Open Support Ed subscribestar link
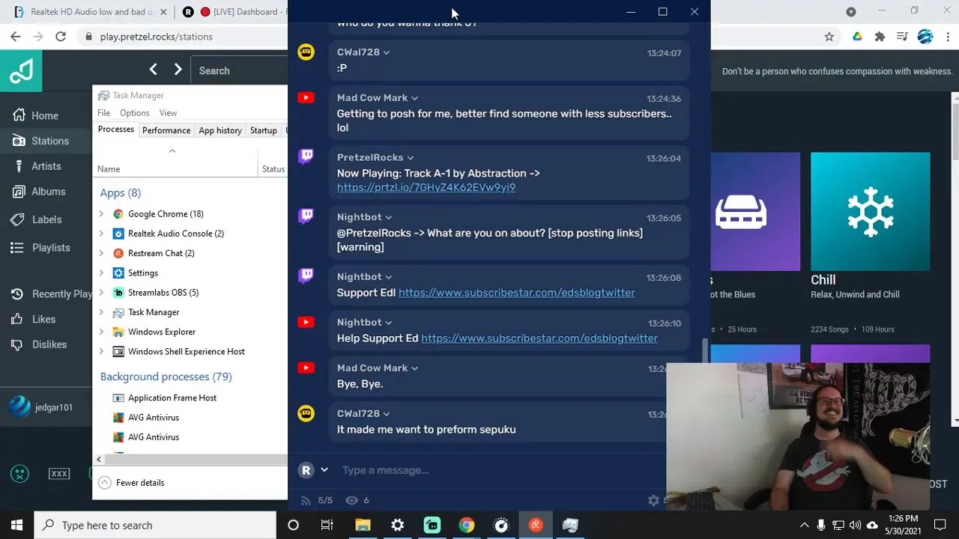959x539 pixels. 517,293
